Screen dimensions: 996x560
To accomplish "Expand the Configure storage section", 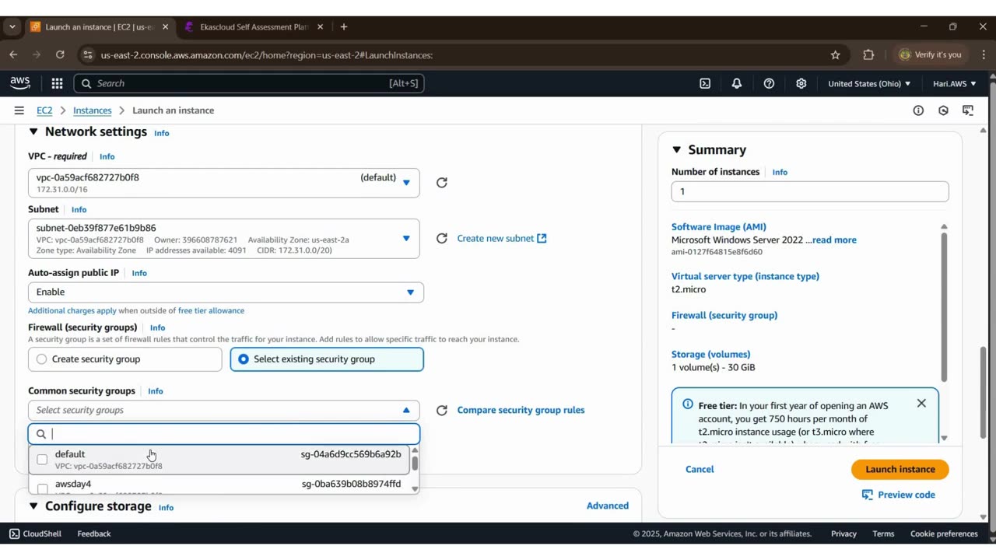I will tap(33, 506).
